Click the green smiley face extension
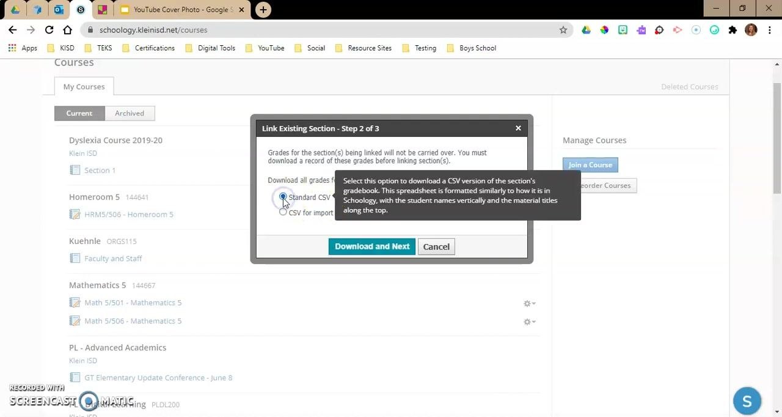The width and height of the screenshot is (782, 417). (623, 29)
